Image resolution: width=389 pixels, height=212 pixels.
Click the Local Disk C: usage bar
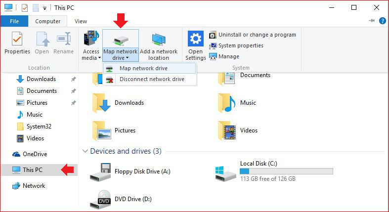286,171
